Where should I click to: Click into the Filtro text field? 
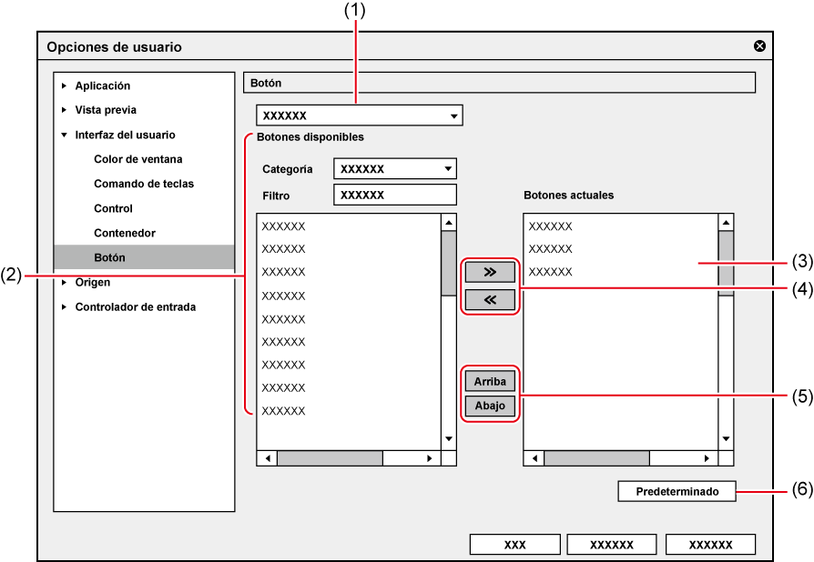[x=394, y=195]
